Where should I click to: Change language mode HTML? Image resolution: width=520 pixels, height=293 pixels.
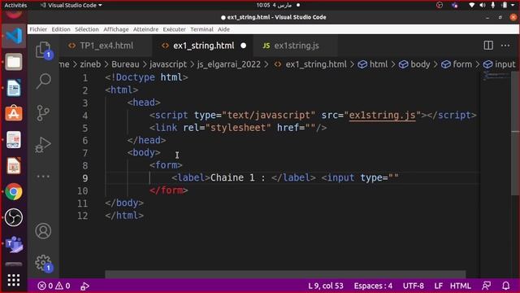pyautogui.click(x=461, y=286)
